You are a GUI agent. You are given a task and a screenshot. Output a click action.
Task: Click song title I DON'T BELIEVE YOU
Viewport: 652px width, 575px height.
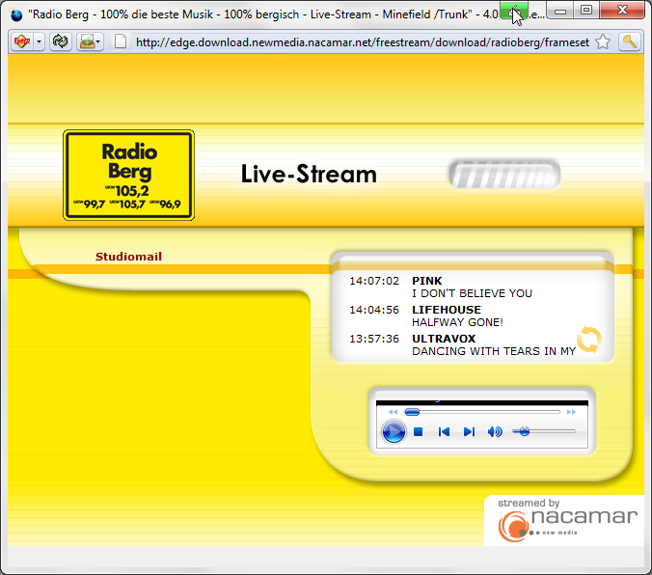click(x=472, y=293)
